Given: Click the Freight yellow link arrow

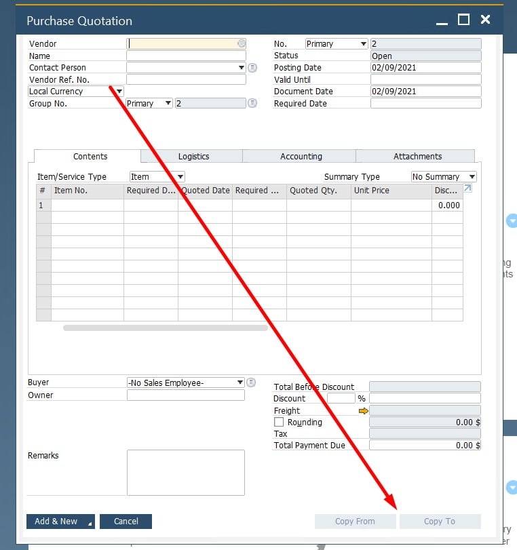Looking at the screenshot, I should tap(363, 411).
